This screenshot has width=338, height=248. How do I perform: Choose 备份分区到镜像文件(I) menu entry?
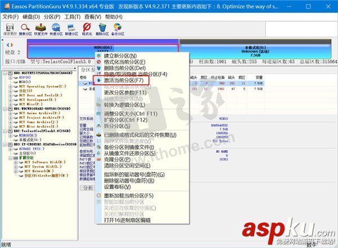click(x=142, y=147)
